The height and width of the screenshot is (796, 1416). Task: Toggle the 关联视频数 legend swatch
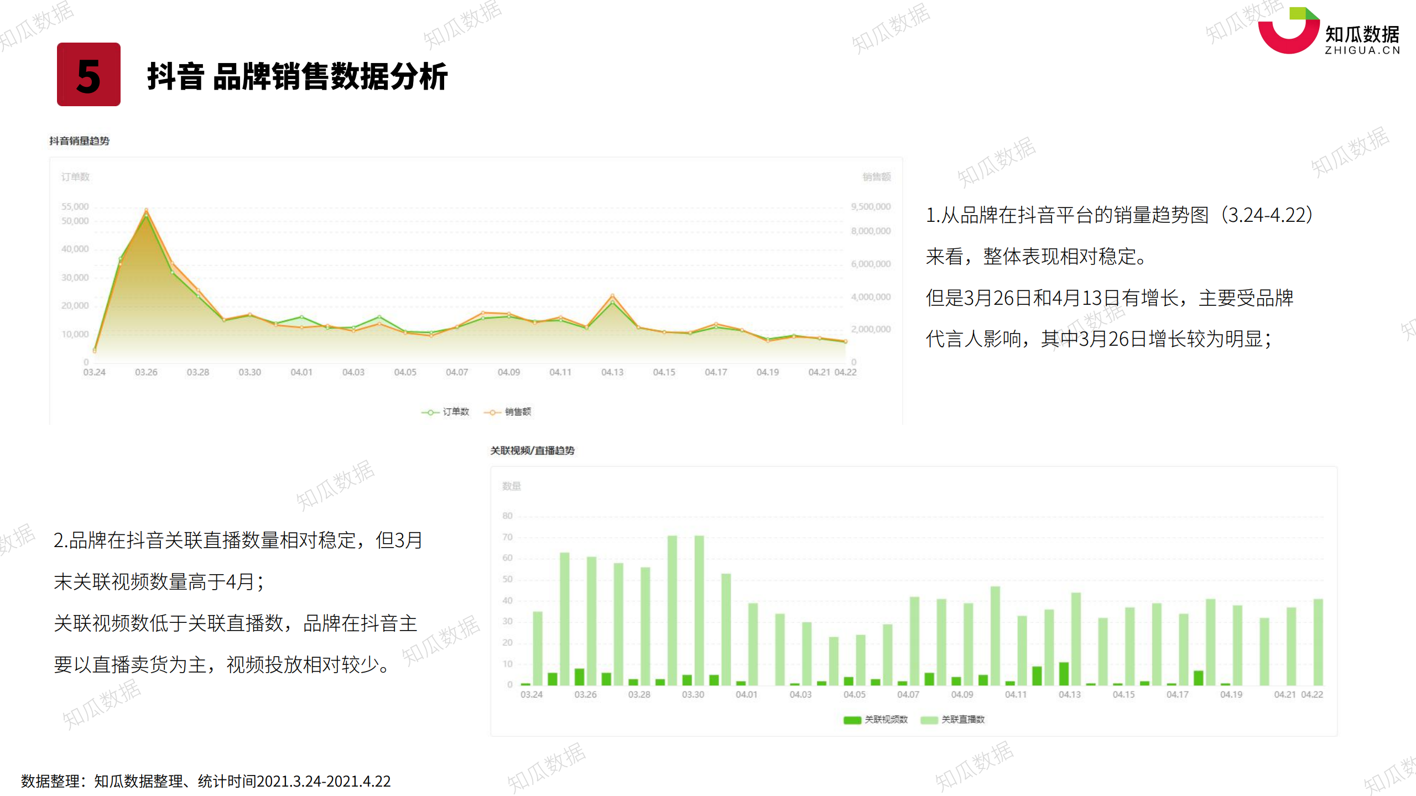[x=852, y=720]
